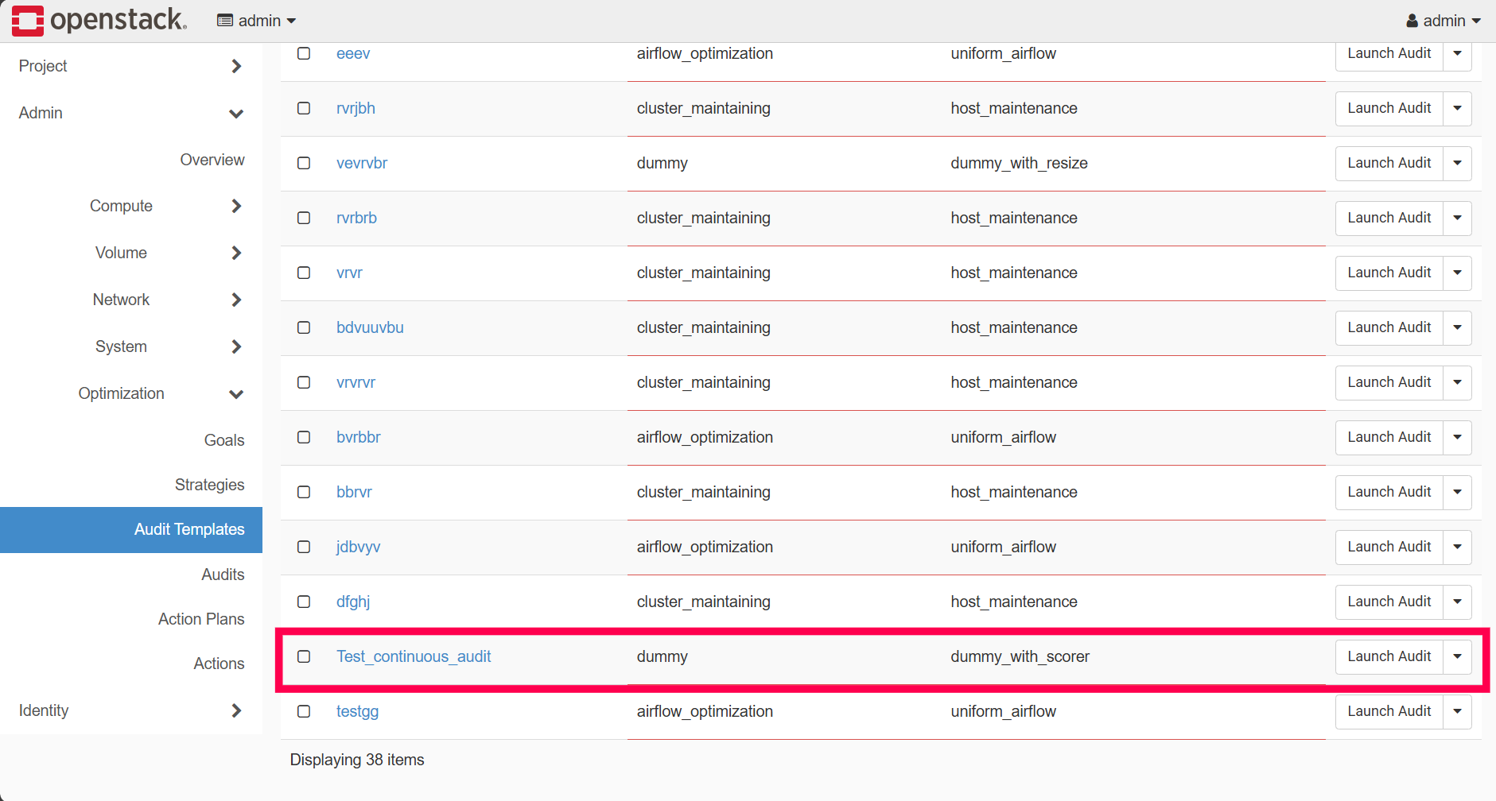Go to the Audits menu item
This screenshot has width=1496, height=801.
coord(223,575)
